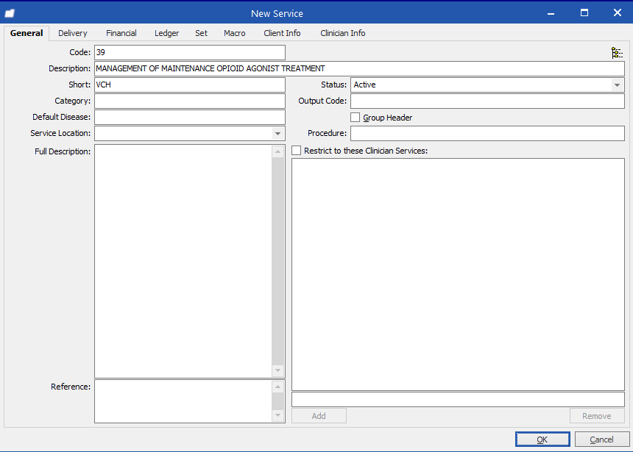The width and height of the screenshot is (633, 452).
Task: Open the Client Info tab
Action: pyautogui.click(x=282, y=33)
